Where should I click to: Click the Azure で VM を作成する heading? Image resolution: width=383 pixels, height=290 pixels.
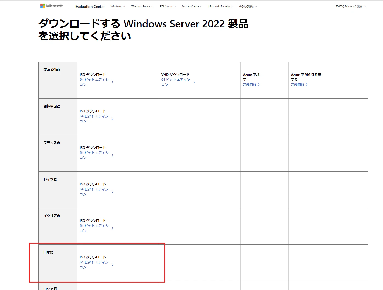(306, 77)
